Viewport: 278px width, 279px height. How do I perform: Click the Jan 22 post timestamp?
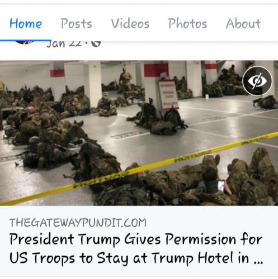tap(64, 44)
